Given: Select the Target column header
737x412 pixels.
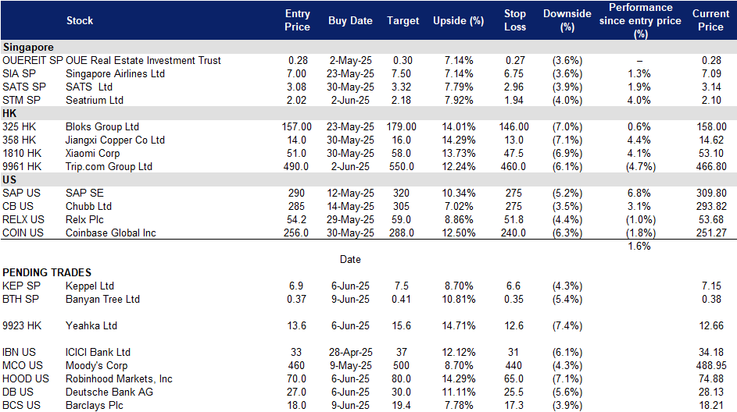Looking at the screenshot, I should tap(402, 20).
